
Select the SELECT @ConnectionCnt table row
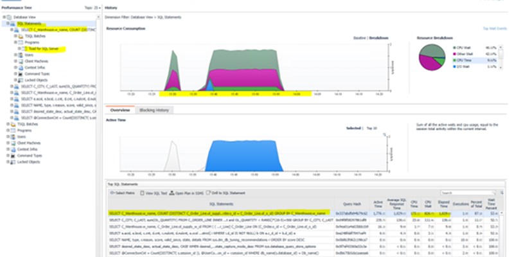303,253
